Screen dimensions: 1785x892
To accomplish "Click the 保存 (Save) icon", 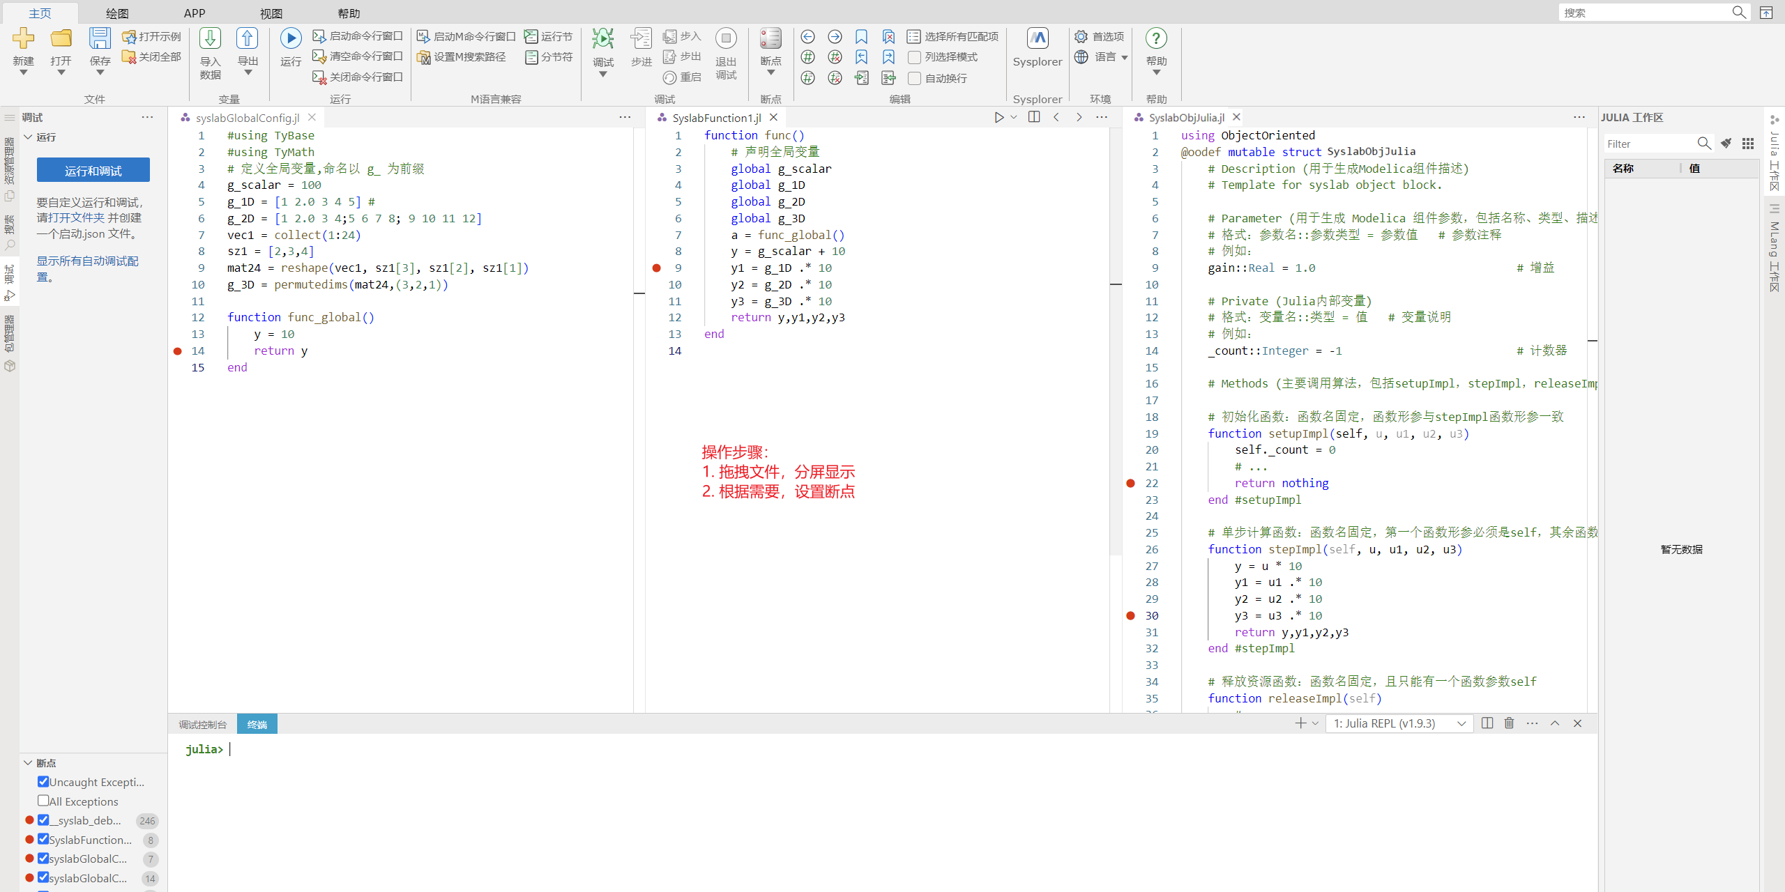I will point(100,39).
